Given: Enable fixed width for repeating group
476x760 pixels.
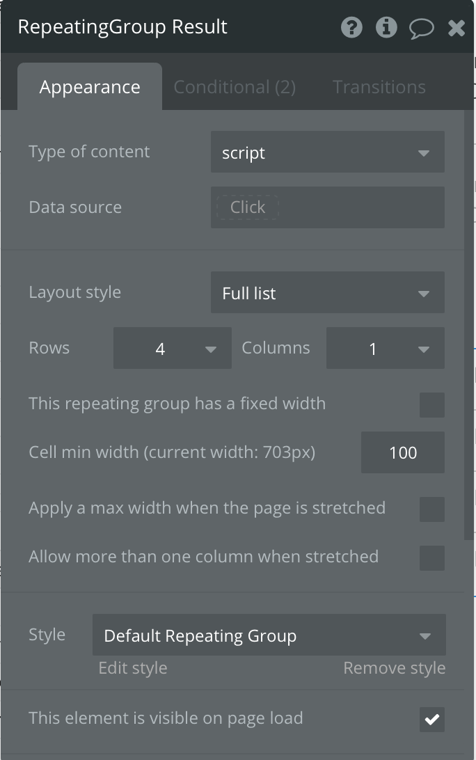Looking at the screenshot, I should pyautogui.click(x=431, y=404).
